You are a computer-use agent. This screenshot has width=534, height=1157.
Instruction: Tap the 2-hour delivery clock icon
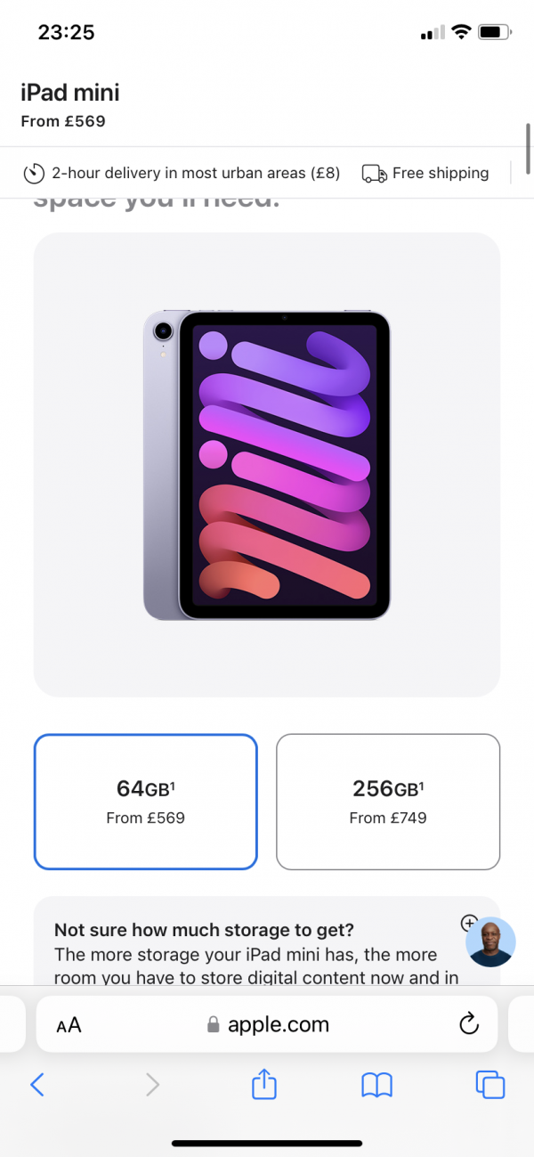click(34, 173)
